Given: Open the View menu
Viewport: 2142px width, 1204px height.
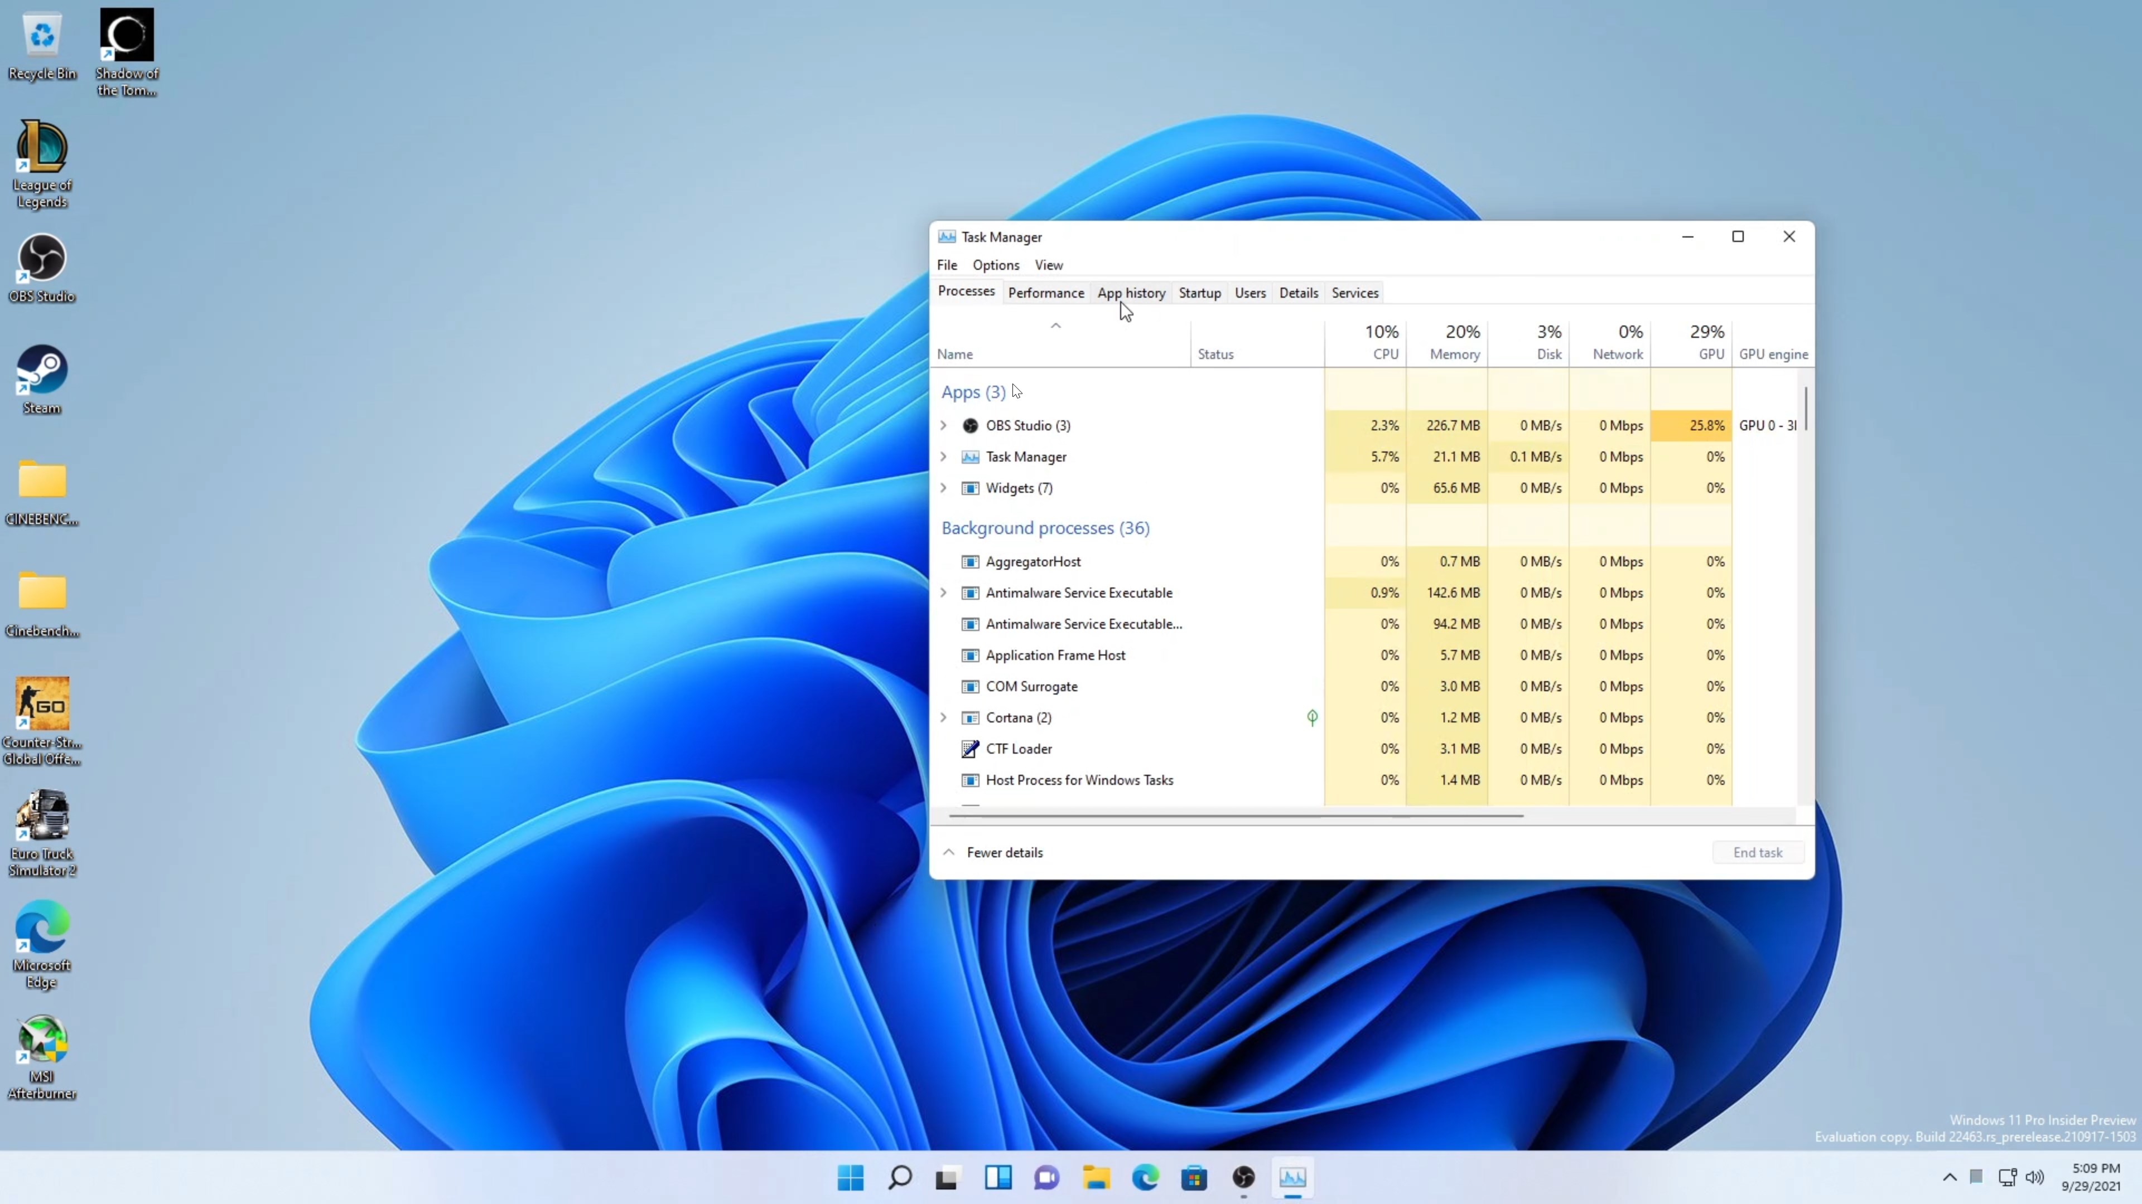Looking at the screenshot, I should point(1049,265).
